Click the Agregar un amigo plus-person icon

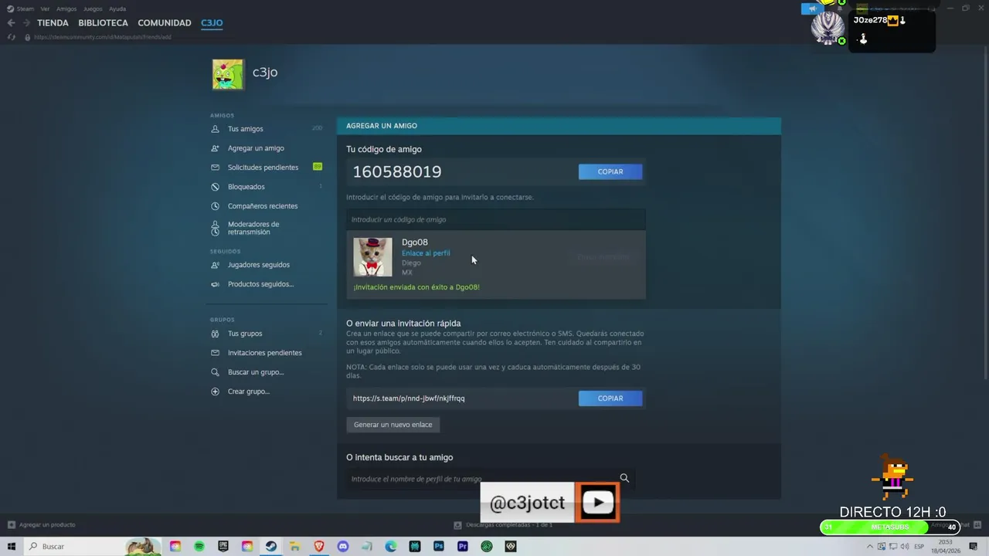point(215,148)
